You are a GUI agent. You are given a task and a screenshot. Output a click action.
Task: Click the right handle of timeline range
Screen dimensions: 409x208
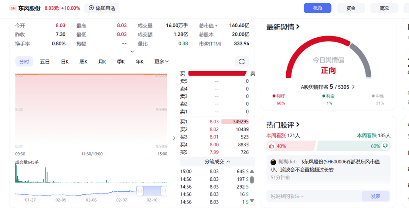pos(164,191)
